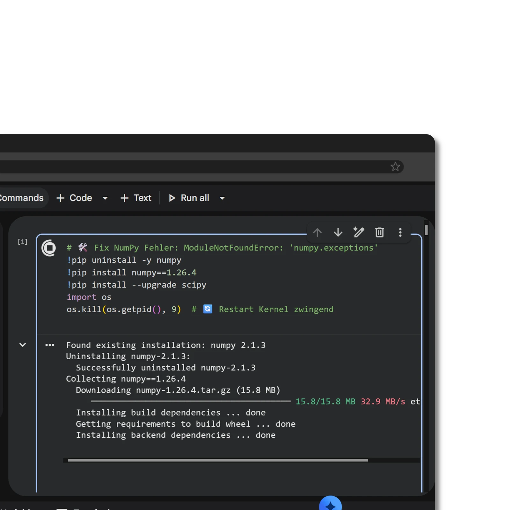Add a new Text cell

point(136,198)
